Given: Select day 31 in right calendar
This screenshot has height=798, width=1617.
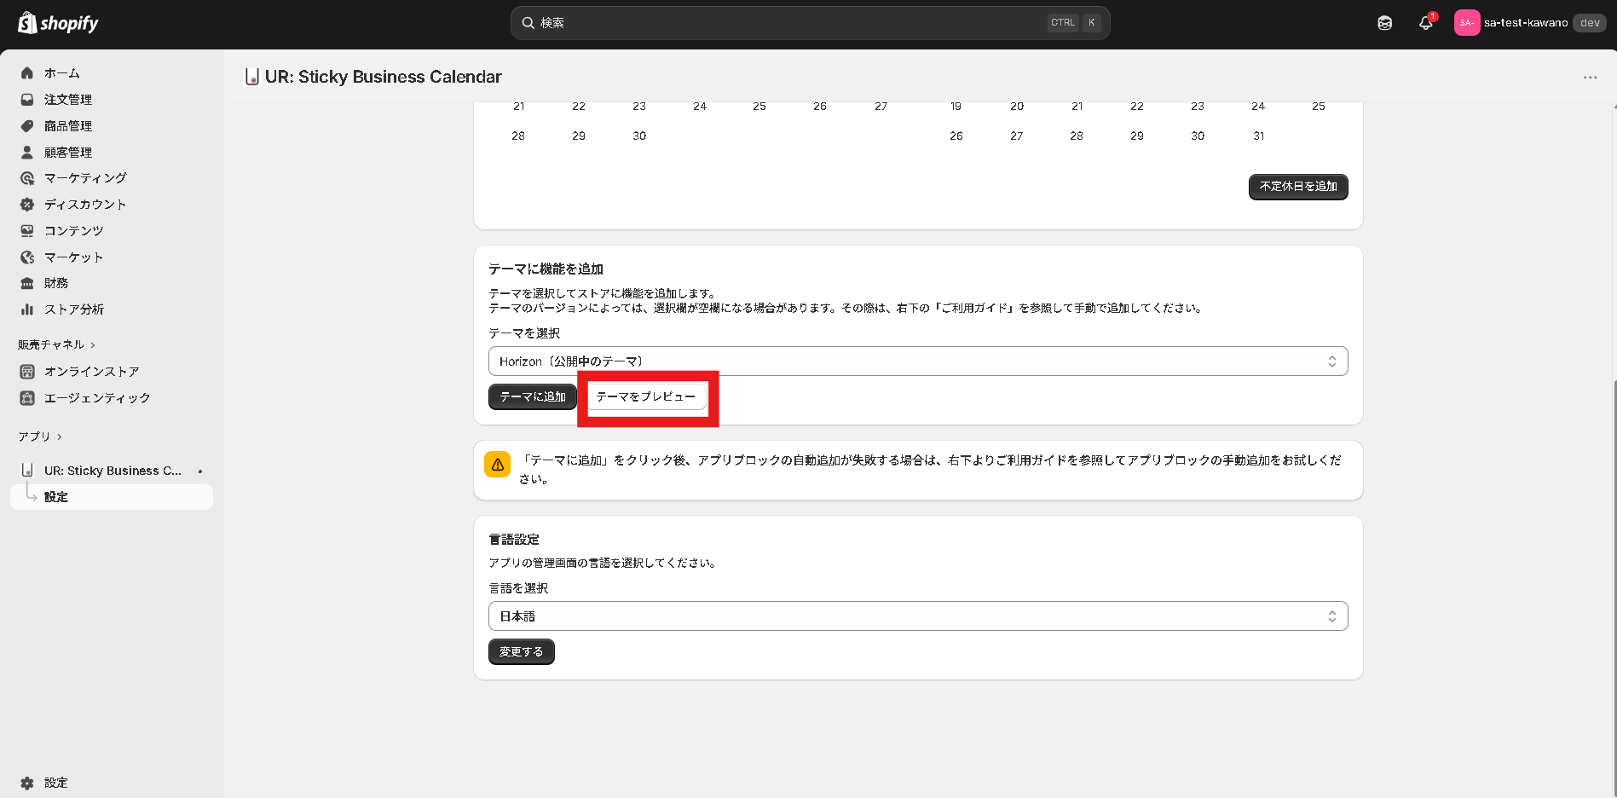Looking at the screenshot, I should [1259, 136].
